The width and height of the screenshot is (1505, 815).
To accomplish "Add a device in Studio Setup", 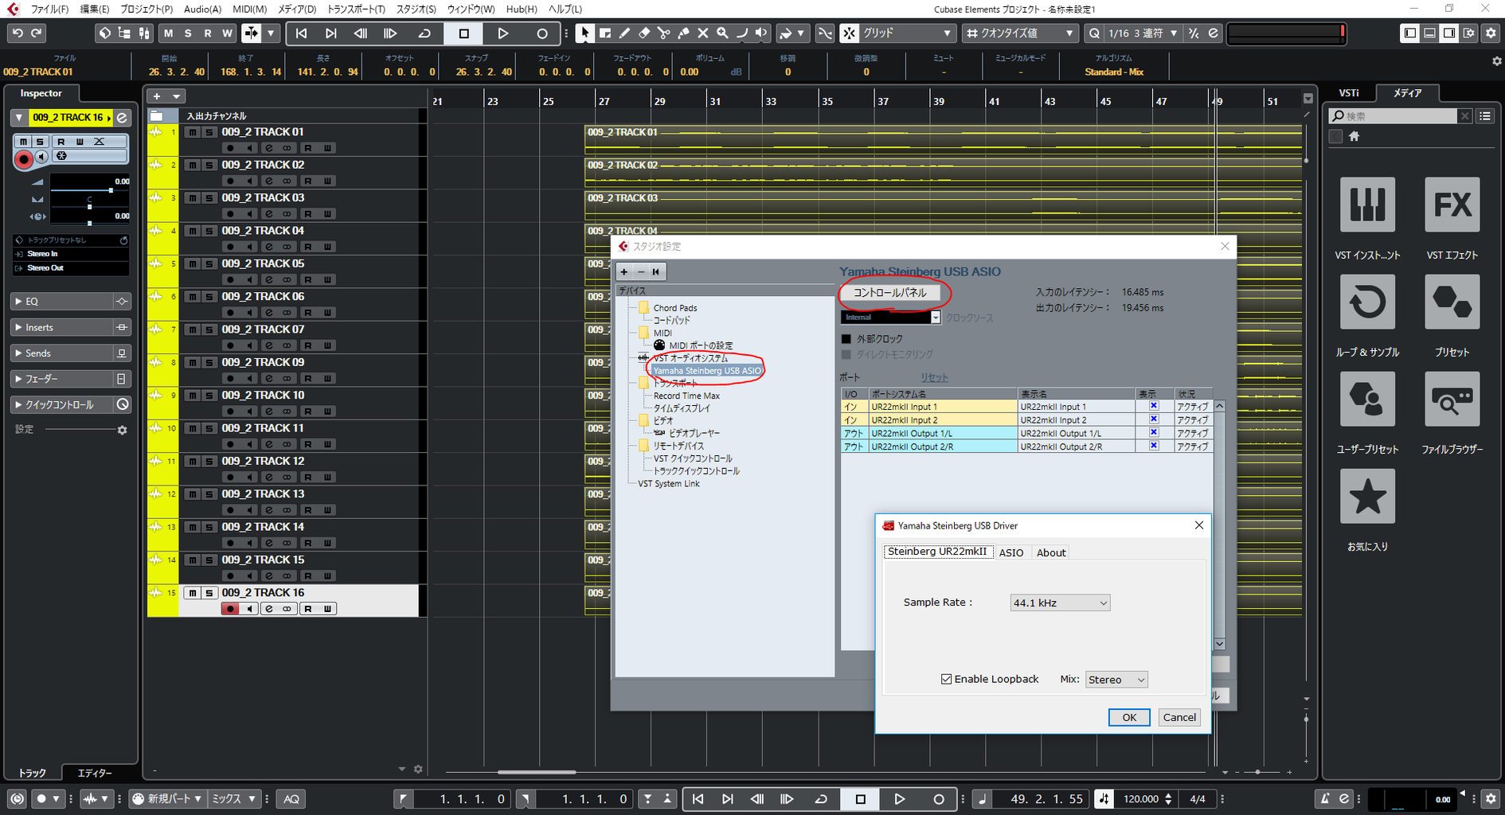I will click(624, 272).
